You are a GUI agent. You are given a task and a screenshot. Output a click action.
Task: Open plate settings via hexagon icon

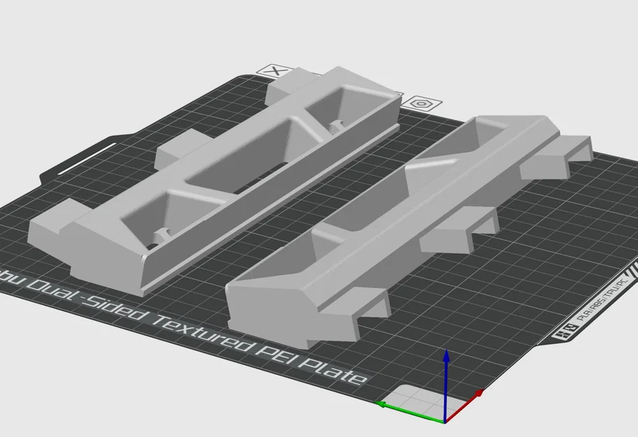click(x=422, y=104)
